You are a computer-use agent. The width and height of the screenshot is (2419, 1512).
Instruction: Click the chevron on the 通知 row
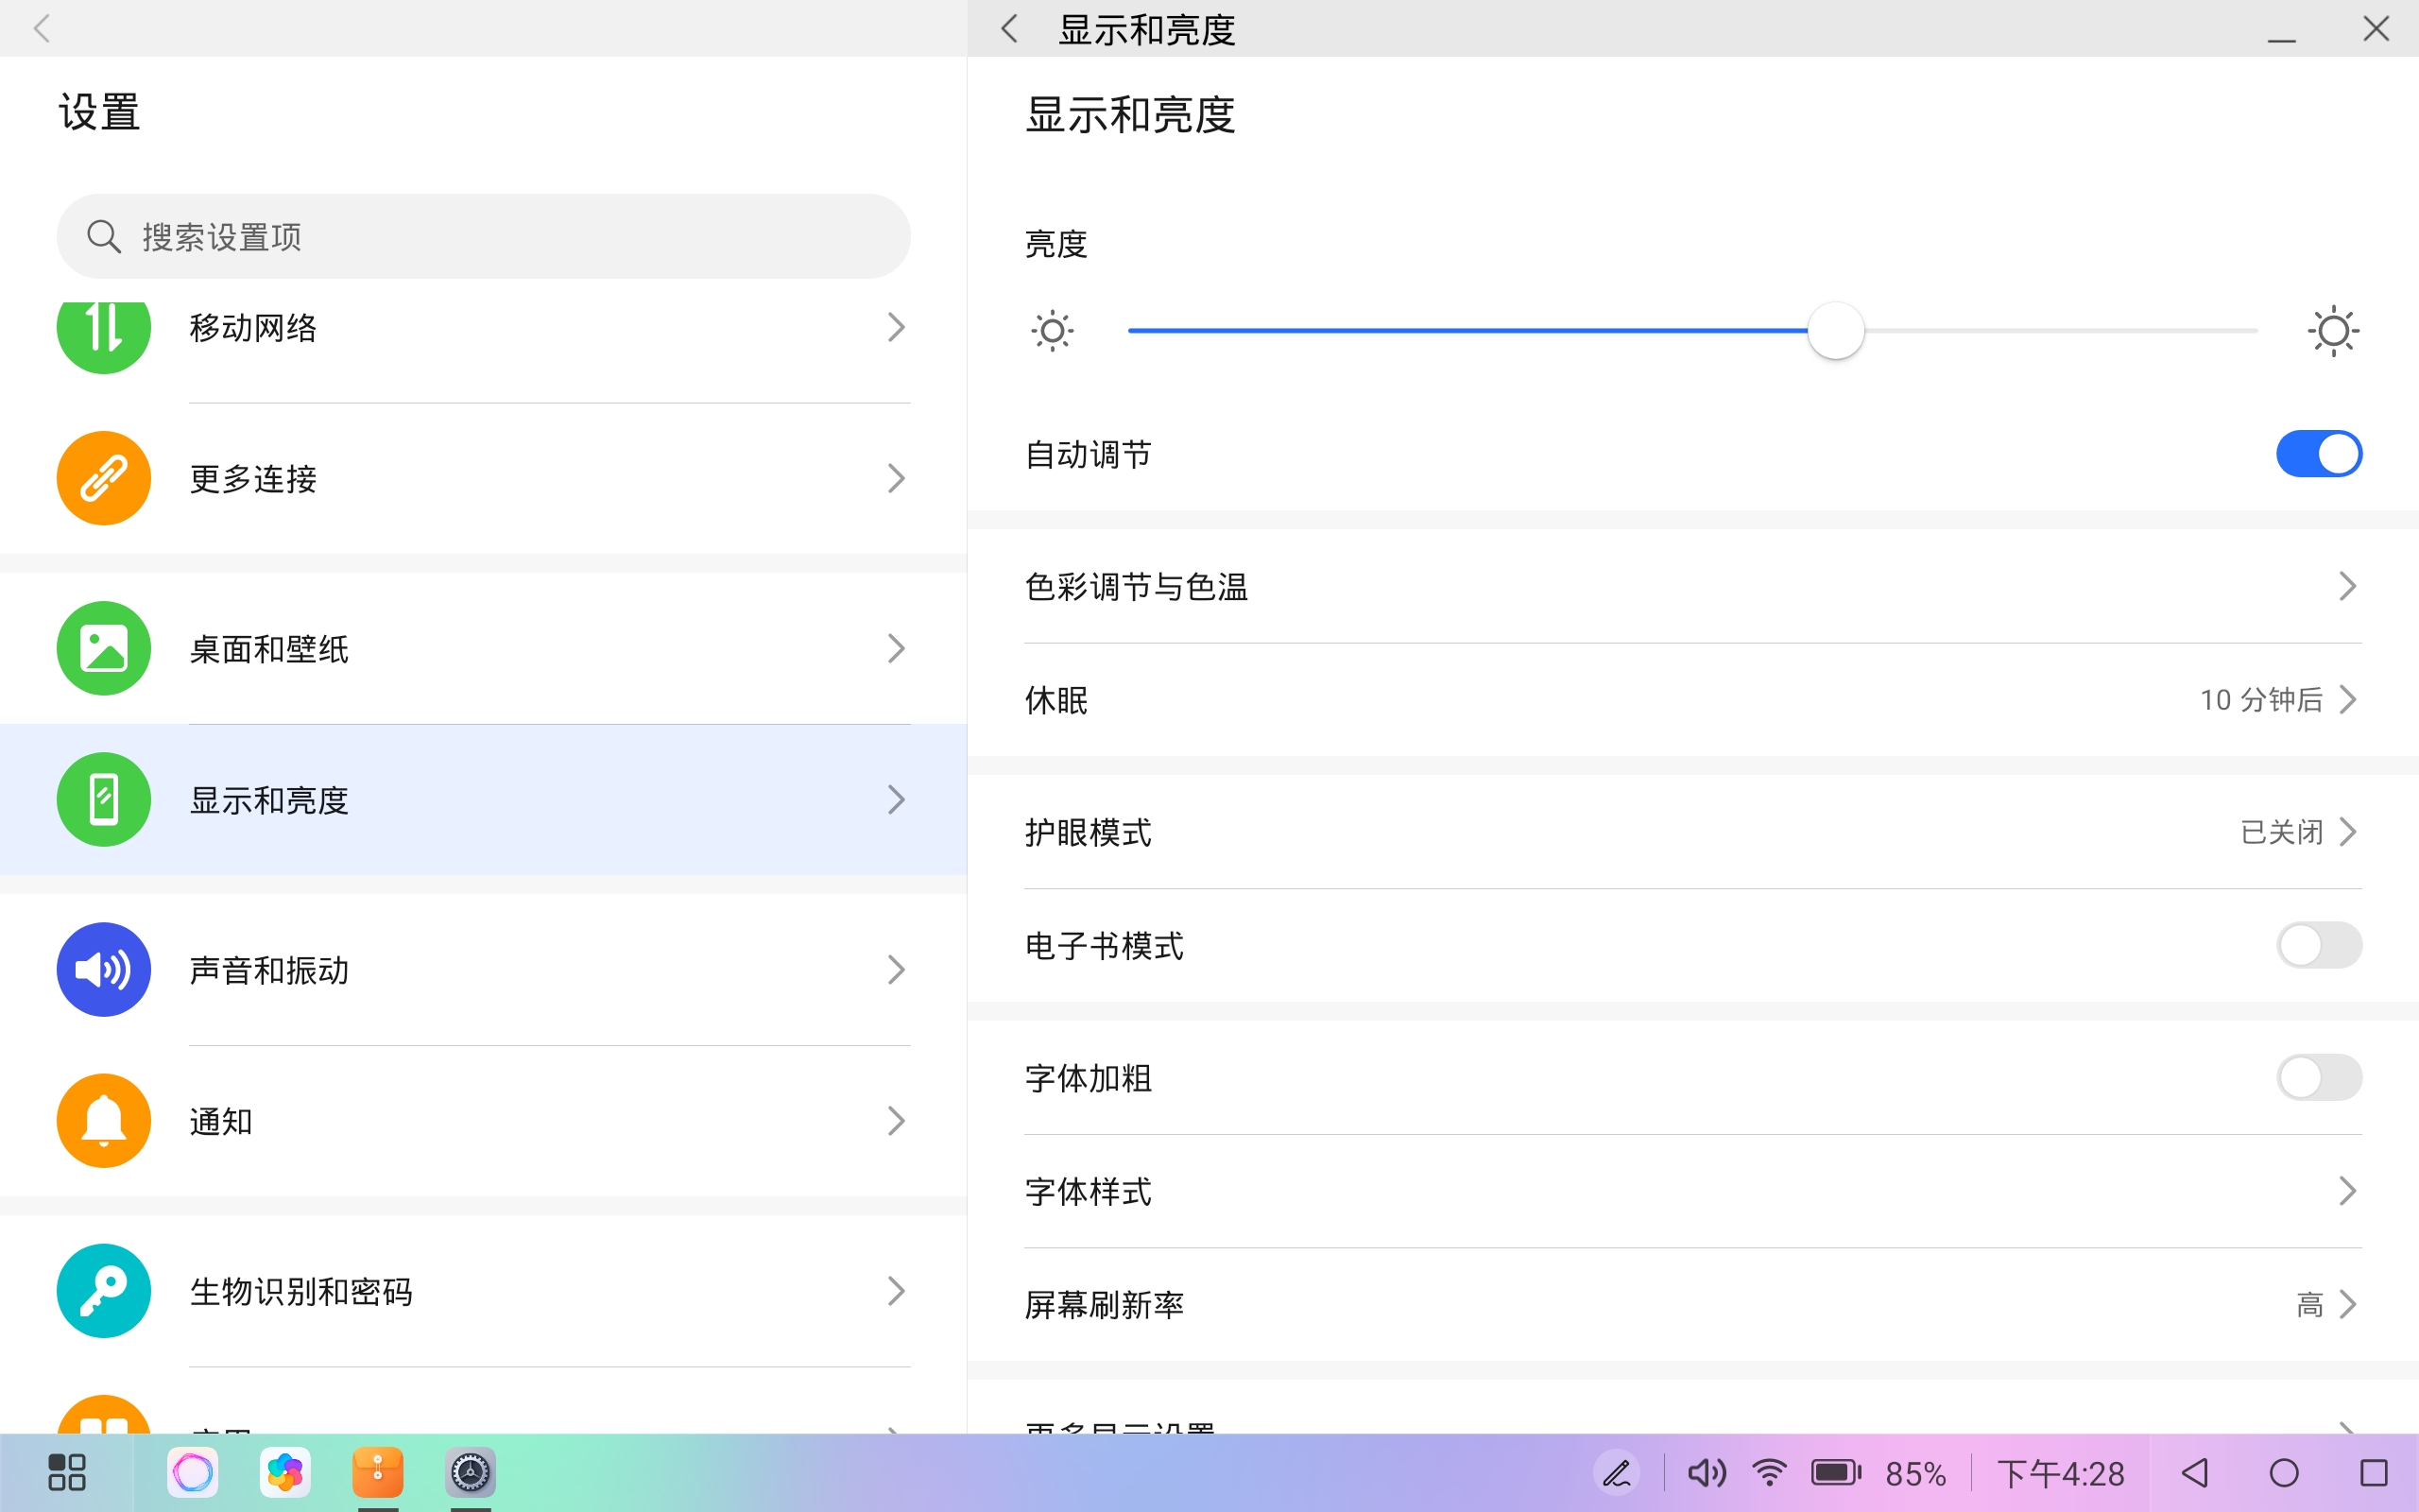tap(897, 1120)
